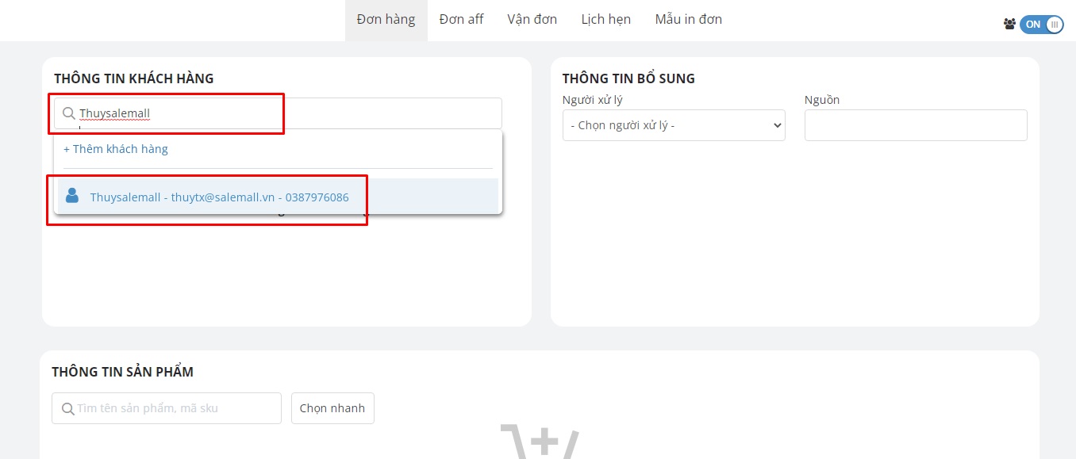This screenshot has width=1076, height=459.
Task: Click the customer search field containing Thuysalemall
Action: [x=286, y=113]
